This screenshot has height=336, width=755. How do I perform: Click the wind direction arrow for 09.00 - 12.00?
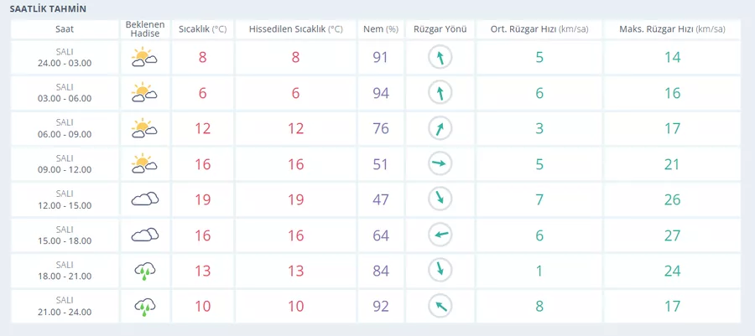[x=440, y=164]
